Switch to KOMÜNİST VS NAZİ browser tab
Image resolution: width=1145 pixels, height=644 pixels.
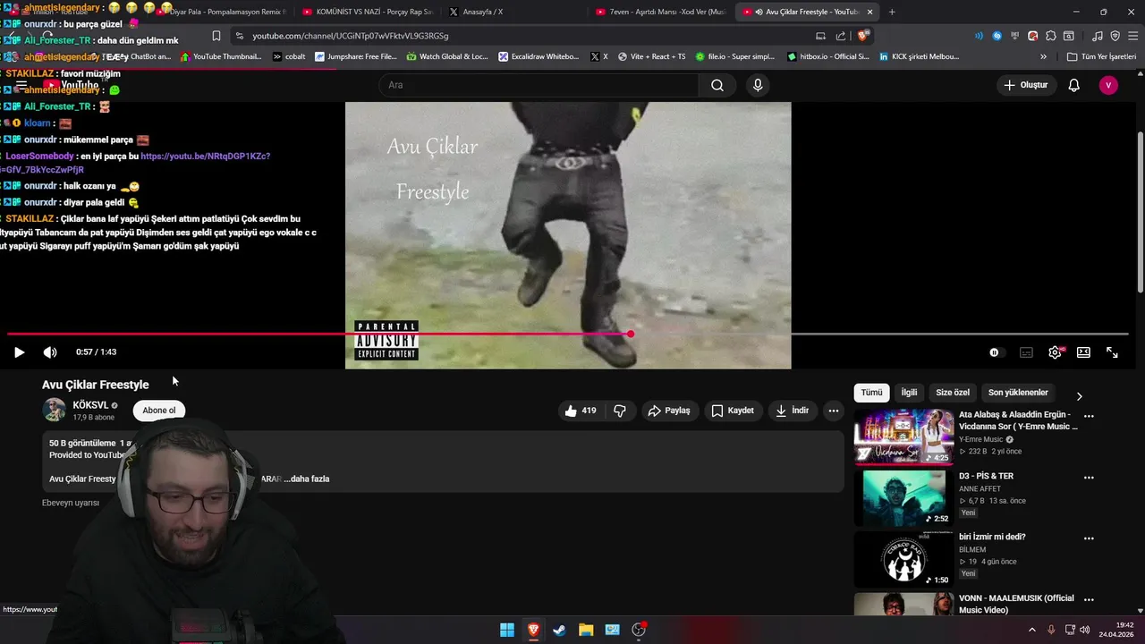click(x=368, y=12)
